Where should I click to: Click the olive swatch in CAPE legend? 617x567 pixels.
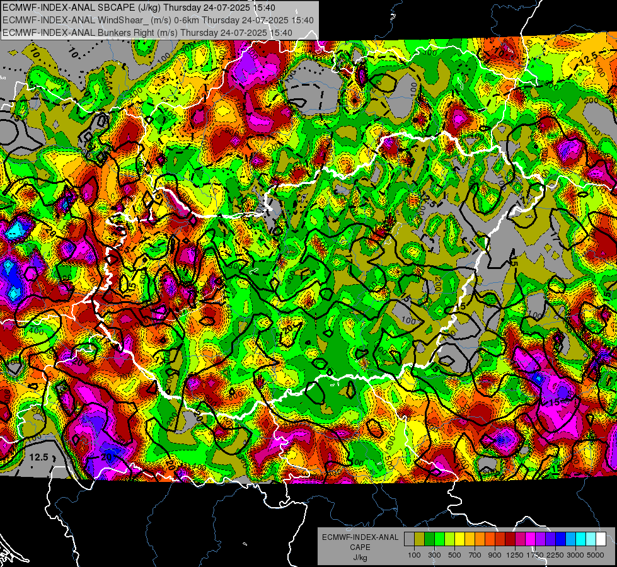point(420,539)
